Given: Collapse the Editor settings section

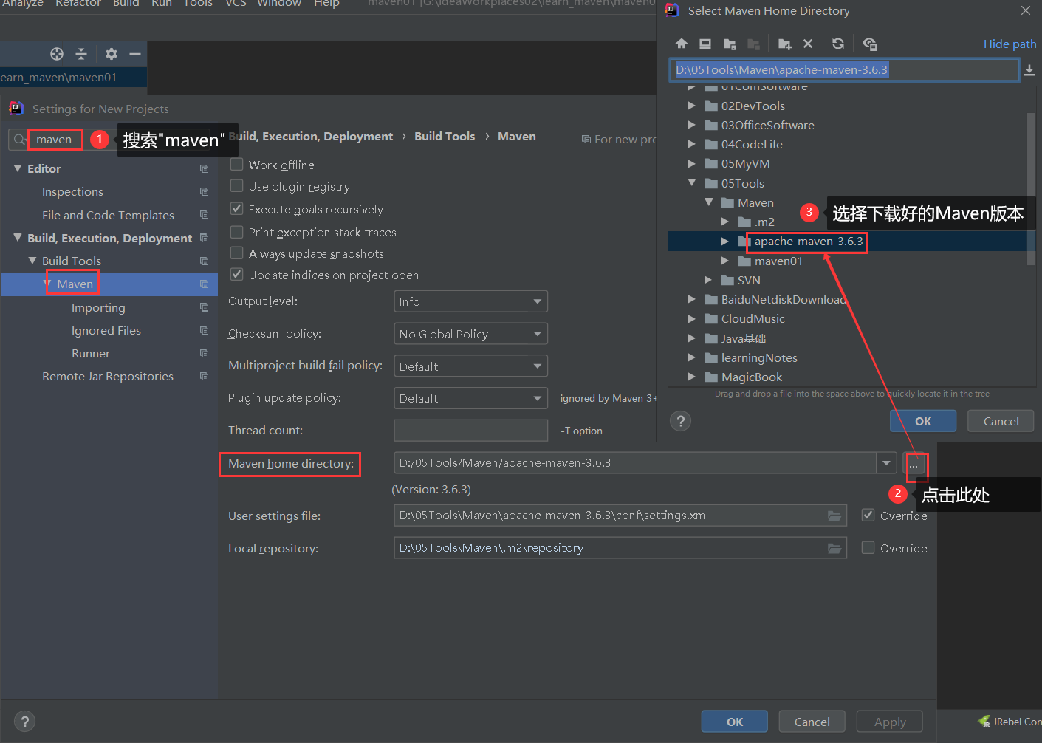Looking at the screenshot, I should [18, 168].
